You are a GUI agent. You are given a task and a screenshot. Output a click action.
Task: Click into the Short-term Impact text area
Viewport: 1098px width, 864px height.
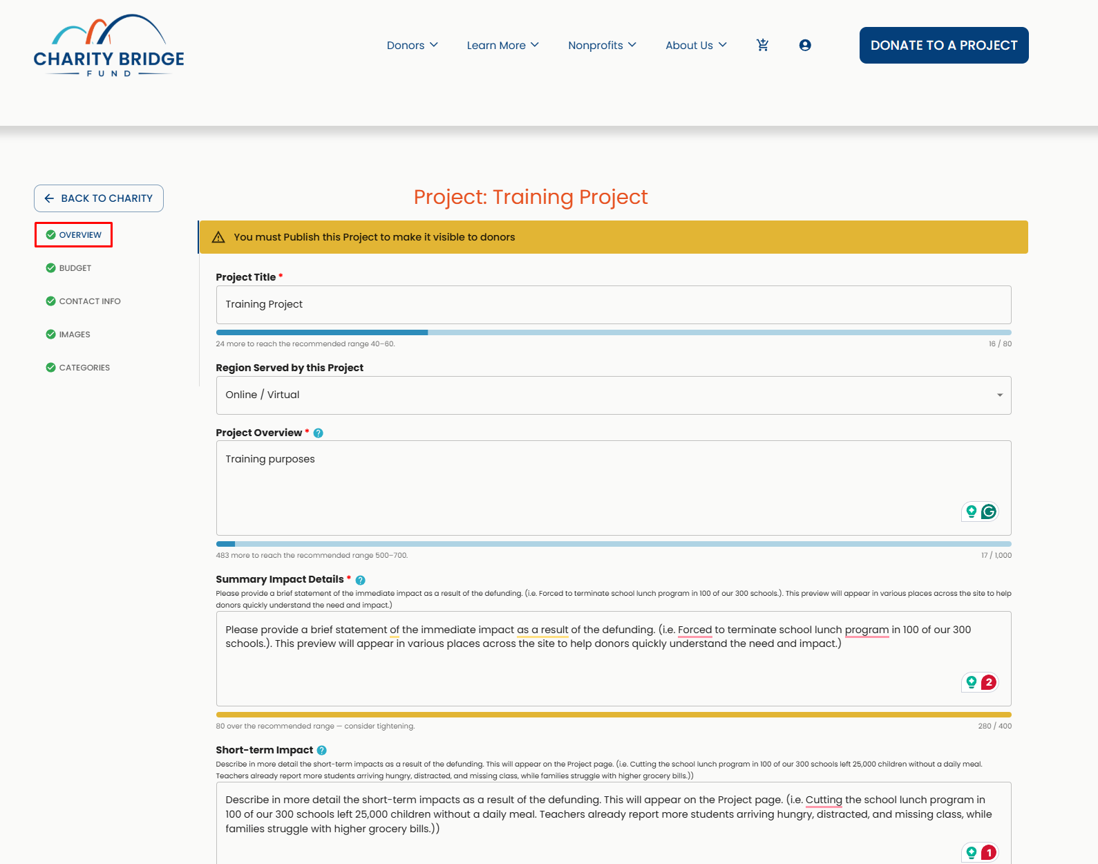[x=614, y=823]
